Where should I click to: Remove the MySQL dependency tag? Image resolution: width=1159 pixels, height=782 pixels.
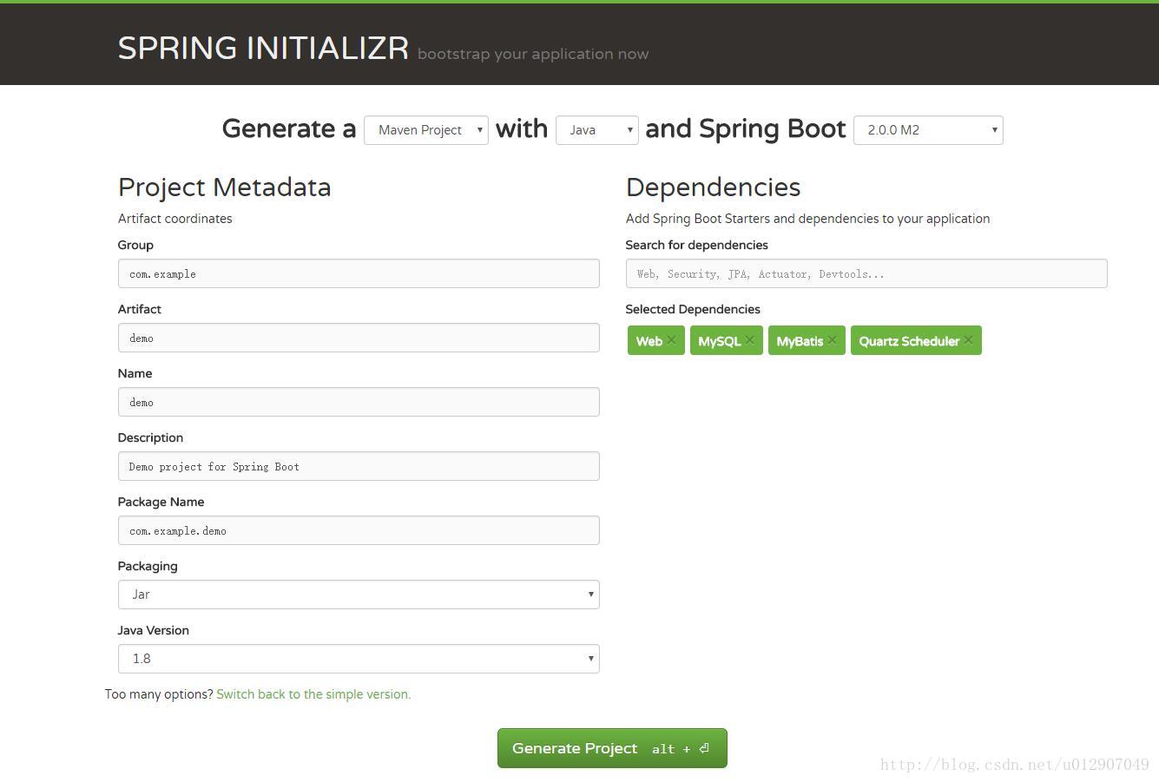pos(750,340)
